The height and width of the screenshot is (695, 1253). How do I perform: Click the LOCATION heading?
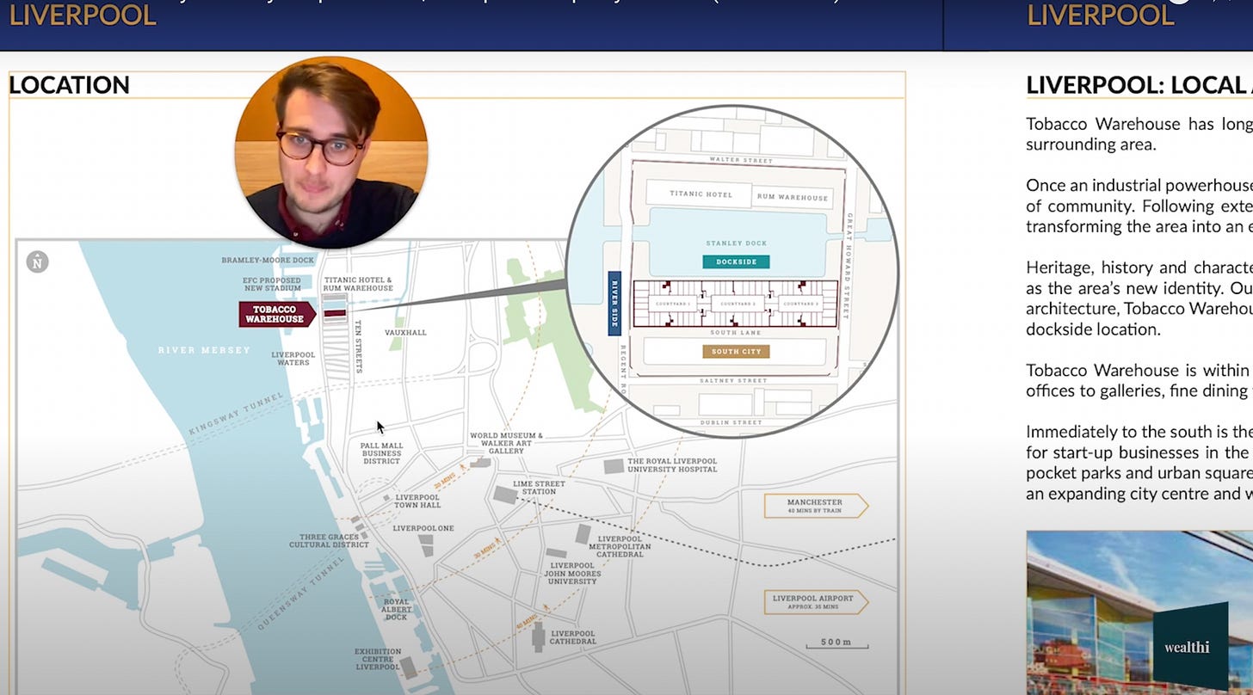coord(69,84)
